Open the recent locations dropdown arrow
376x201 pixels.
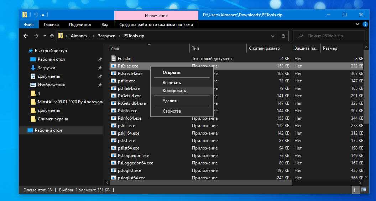45,36
